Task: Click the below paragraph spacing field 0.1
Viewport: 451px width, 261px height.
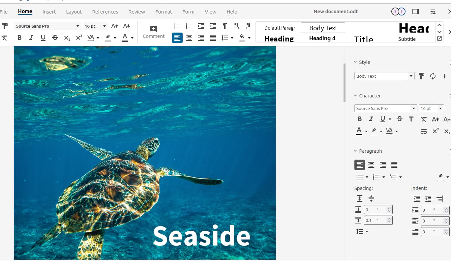Action: tap(378, 220)
